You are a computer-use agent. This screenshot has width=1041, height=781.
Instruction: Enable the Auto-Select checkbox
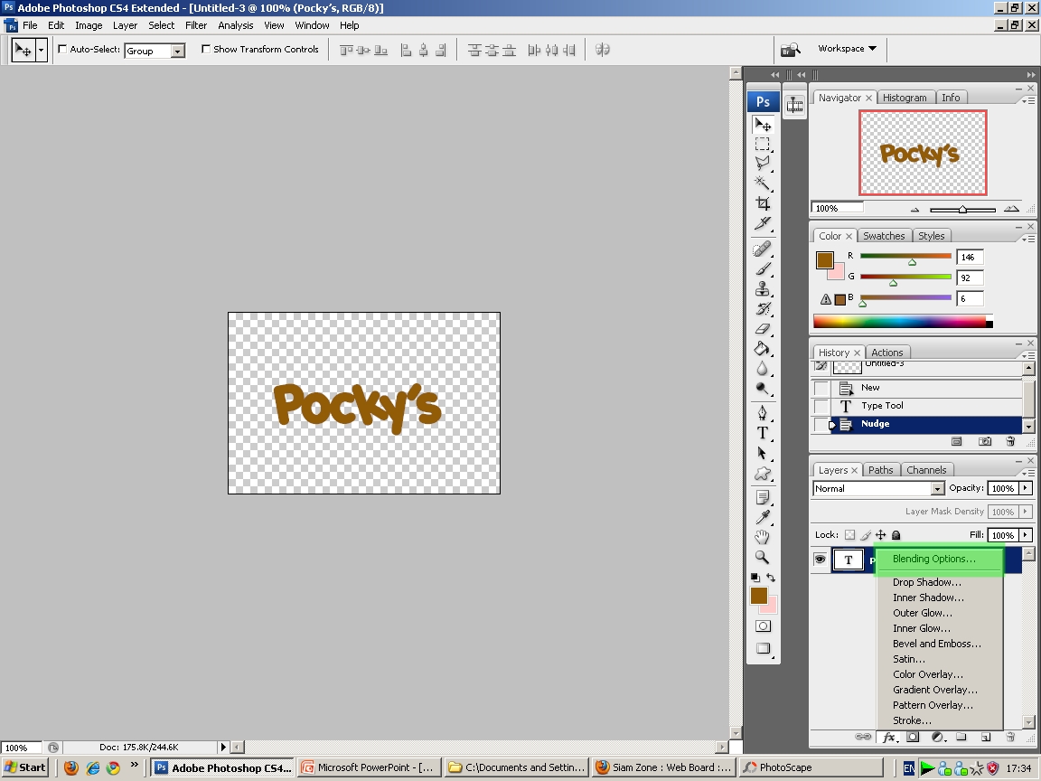tap(62, 49)
